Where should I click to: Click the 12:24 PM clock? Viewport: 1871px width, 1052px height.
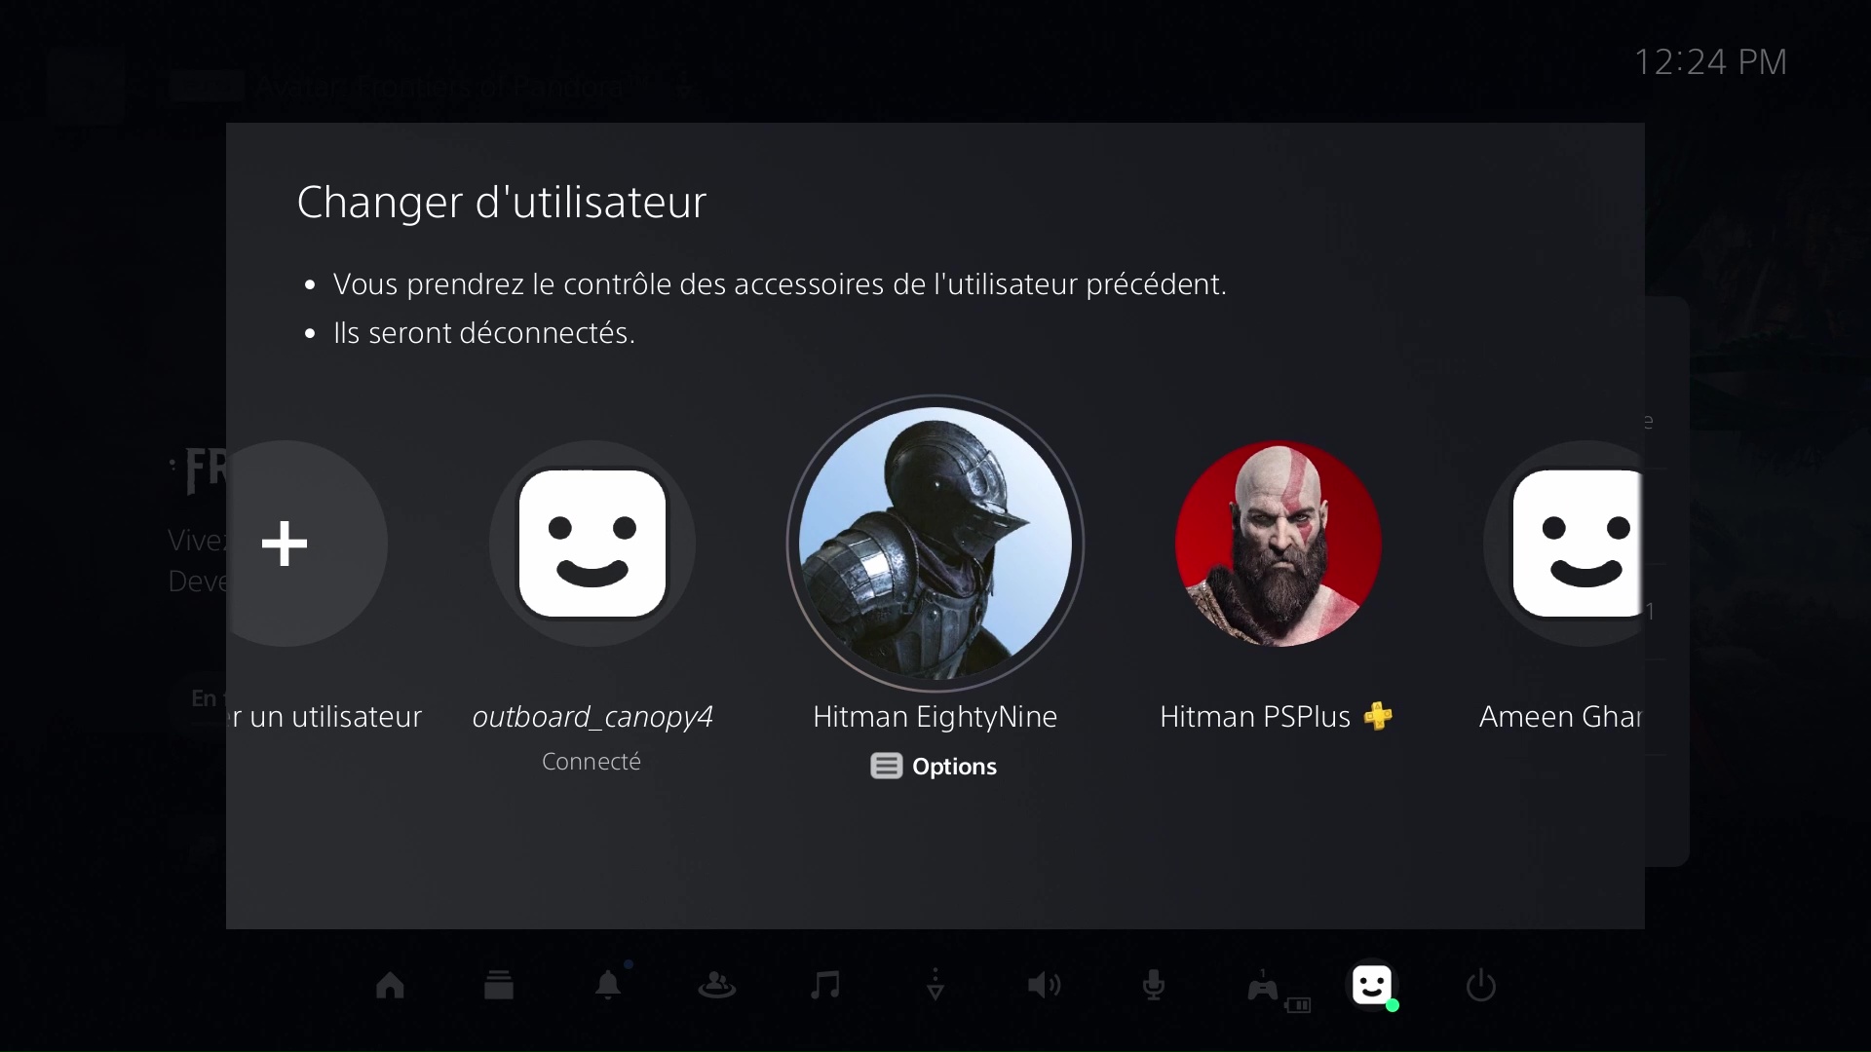click(x=1710, y=62)
